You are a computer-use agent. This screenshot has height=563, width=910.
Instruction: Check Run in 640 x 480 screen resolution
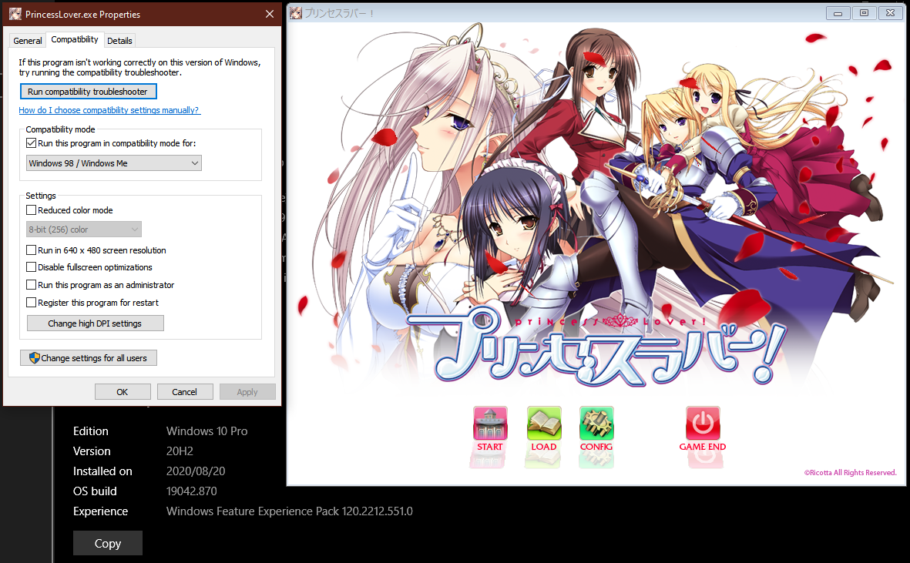click(32, 250)
